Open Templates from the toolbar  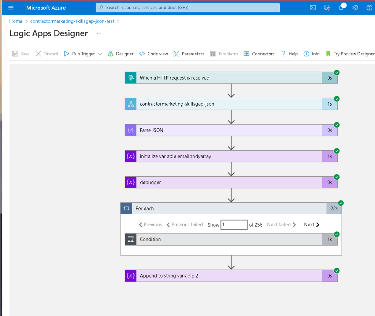(224, 54)
